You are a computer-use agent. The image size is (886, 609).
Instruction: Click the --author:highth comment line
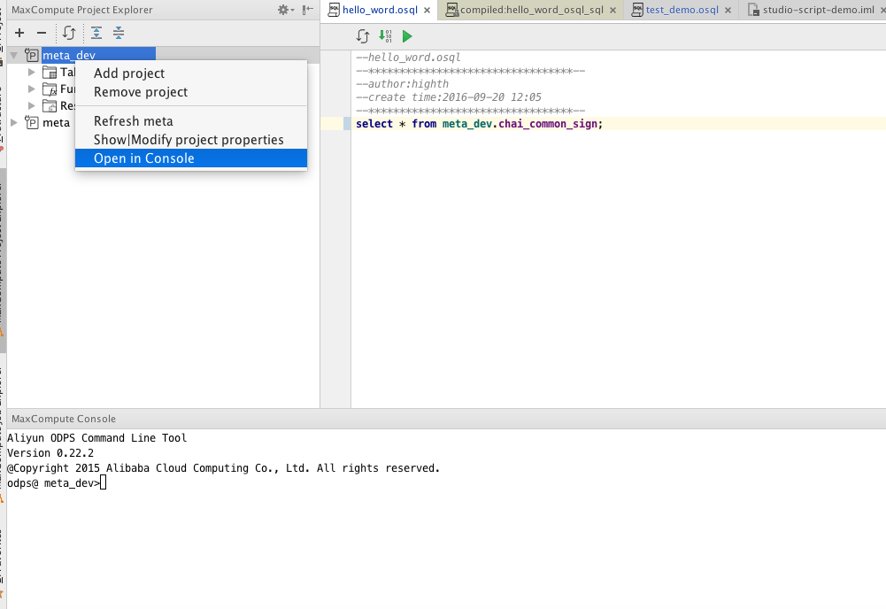tap(403, 84)
